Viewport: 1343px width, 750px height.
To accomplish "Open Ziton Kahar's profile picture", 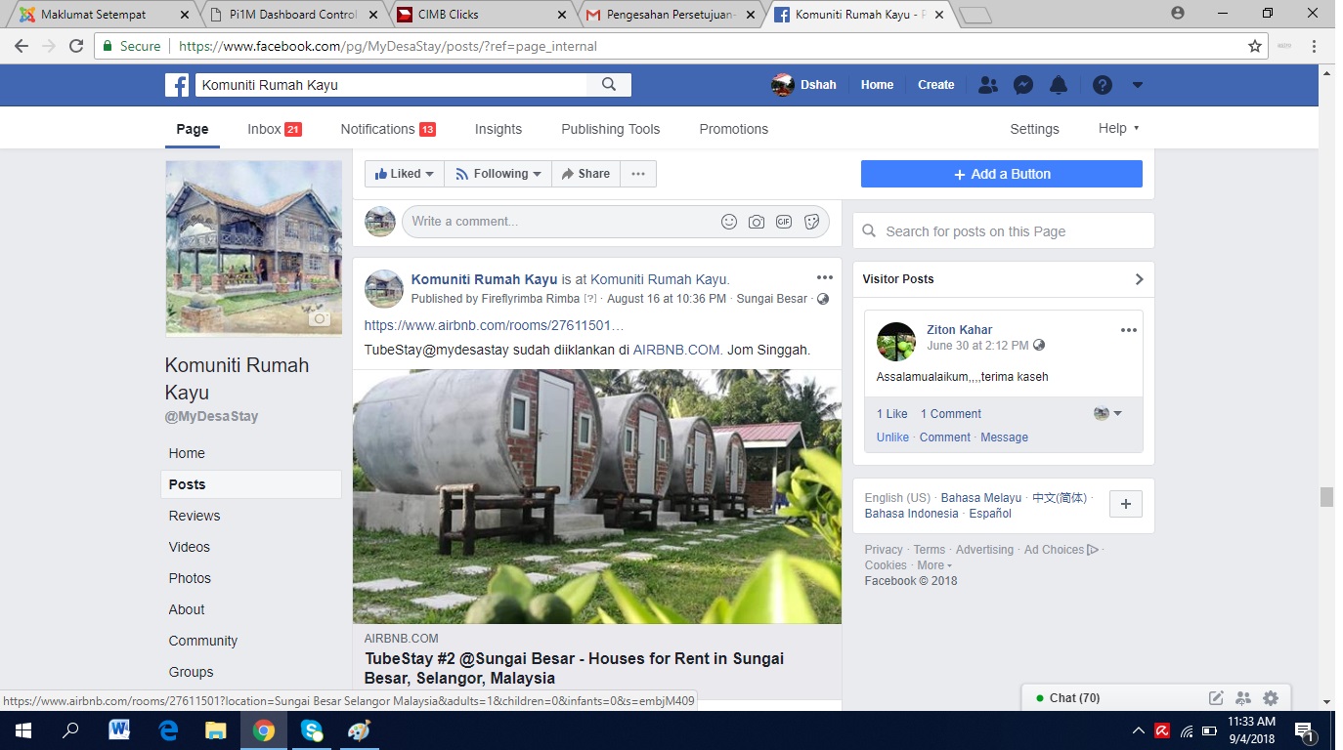I will click(x=896, y=342).
